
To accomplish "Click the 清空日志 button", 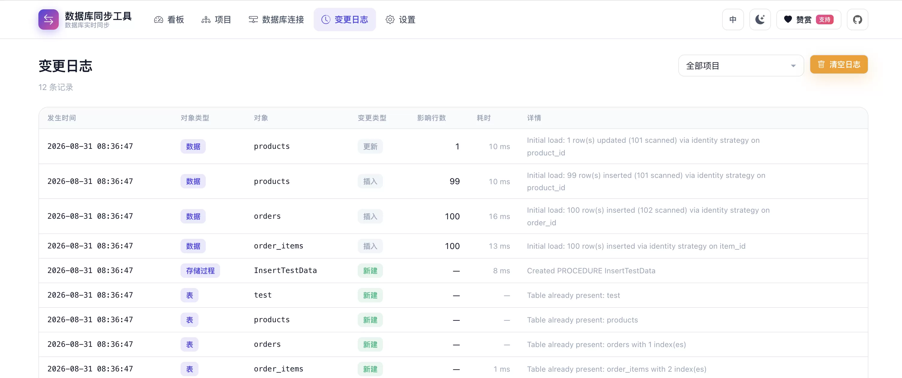I will pyautogui.click(x=839, y=64).
